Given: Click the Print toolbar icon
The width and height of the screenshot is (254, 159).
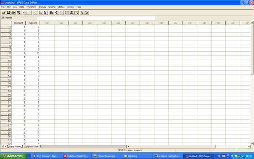Looking at the screenshot, I should tap(13, 13).
